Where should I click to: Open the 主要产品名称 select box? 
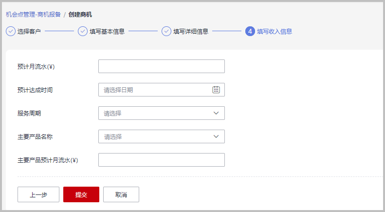click(x=162, y=136)
